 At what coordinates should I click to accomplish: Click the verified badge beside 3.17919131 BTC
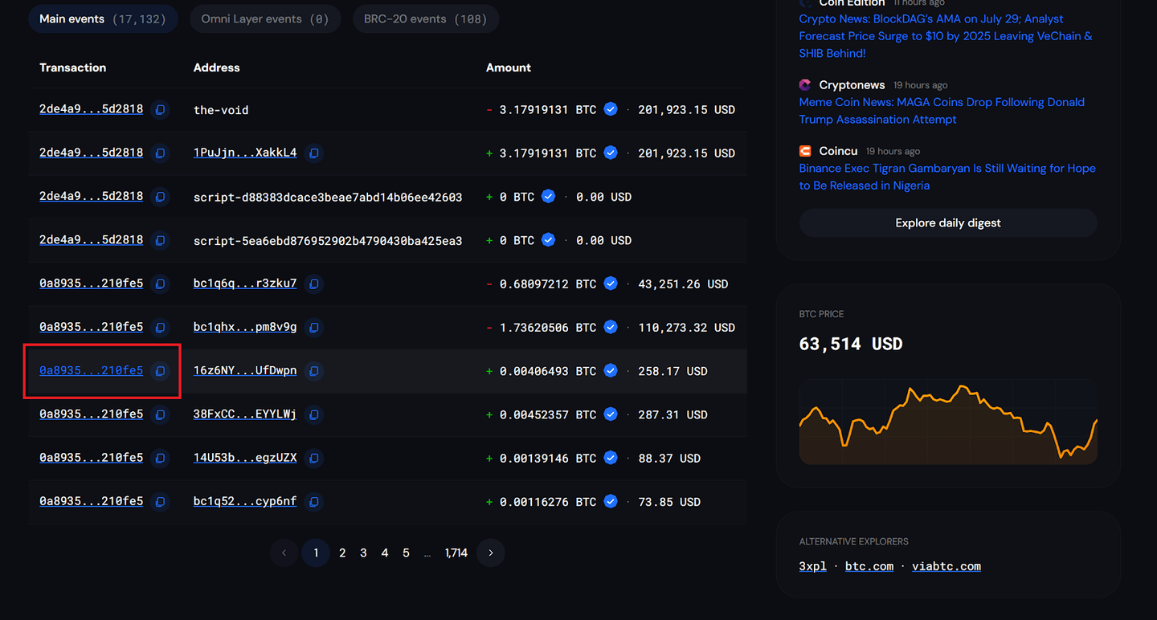[x=611, y=109]
